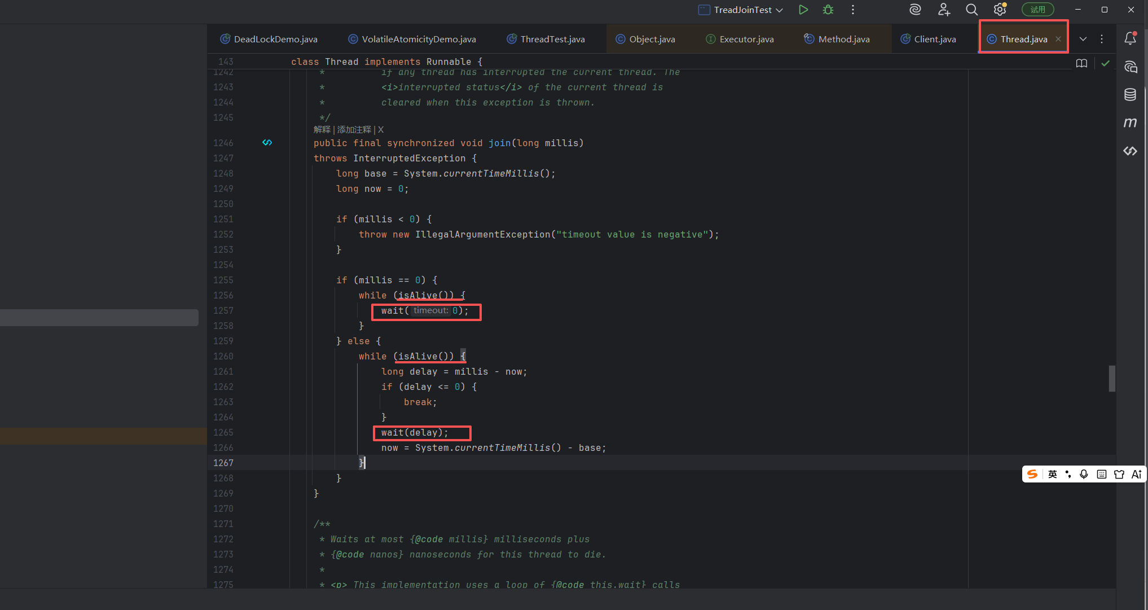Click gutter icon on line 1246
This screenshot has height=610, width=1148.
267,143
